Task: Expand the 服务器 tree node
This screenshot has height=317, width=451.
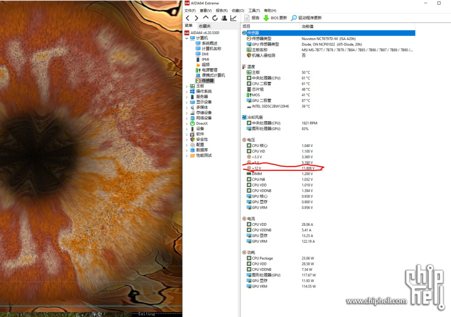Action: [187, 97]
